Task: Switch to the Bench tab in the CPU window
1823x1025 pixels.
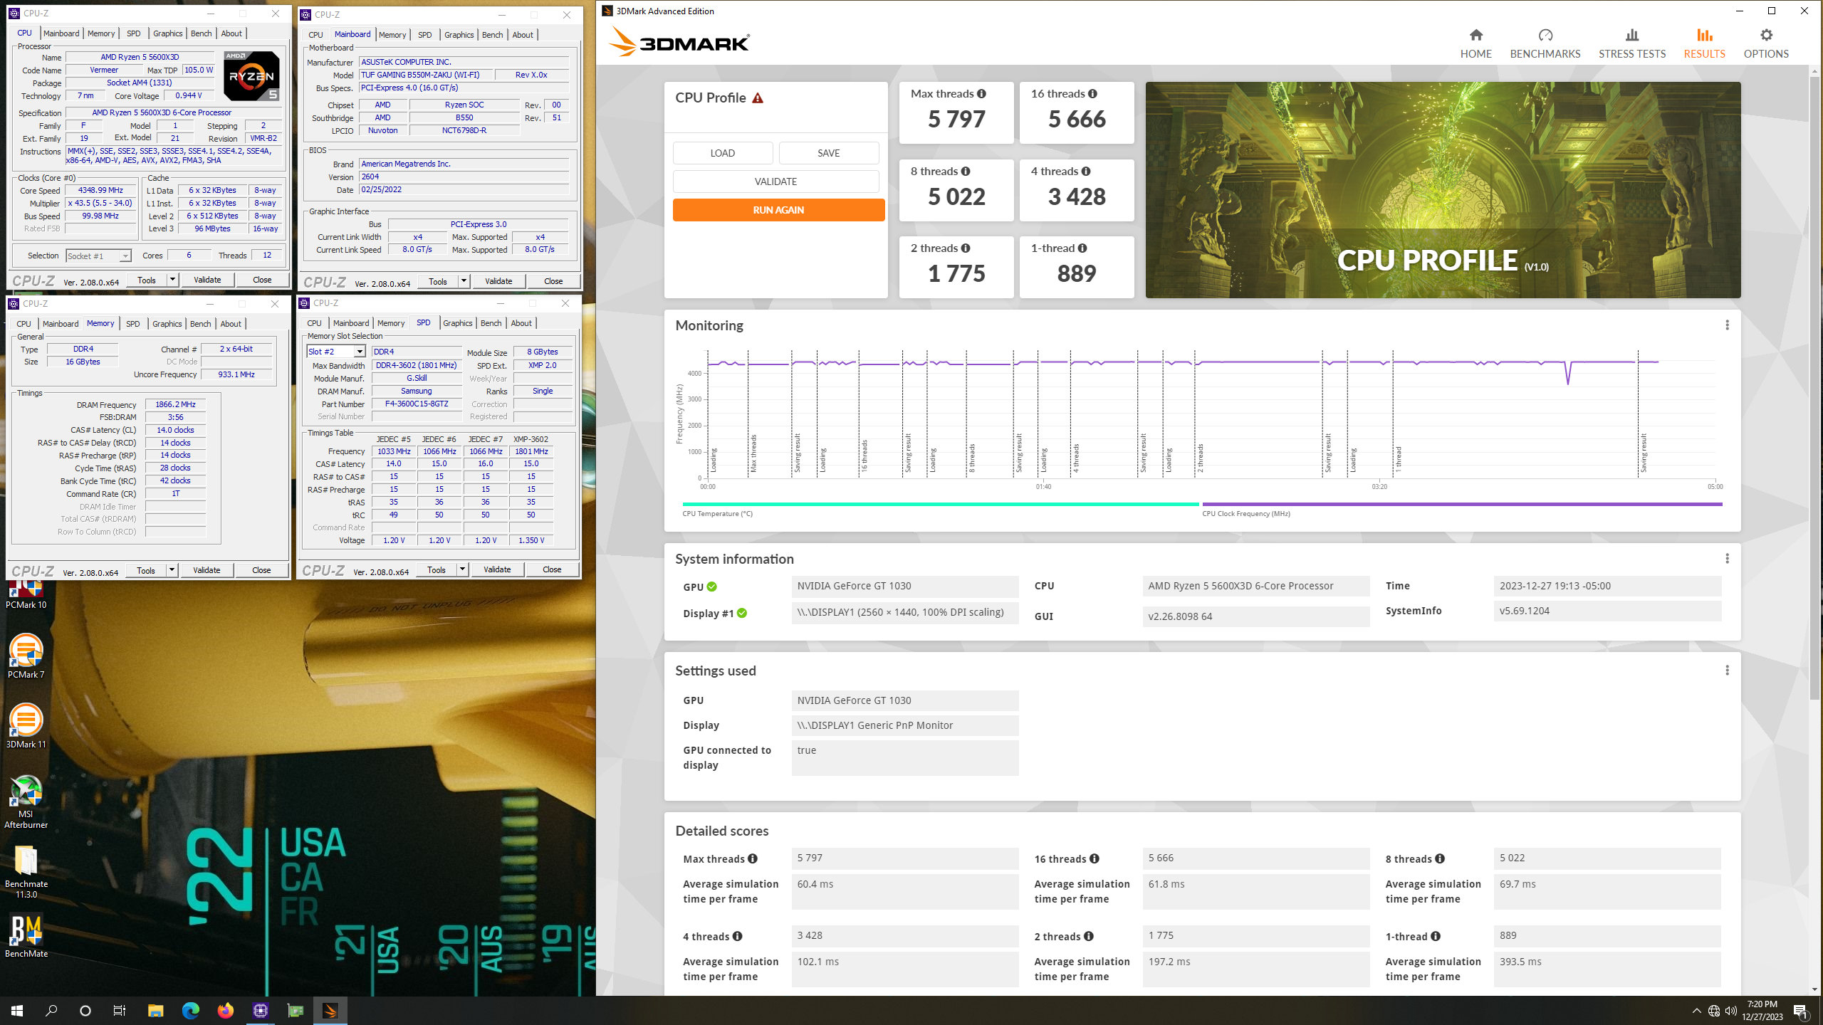Action: (x=201, y=33)
